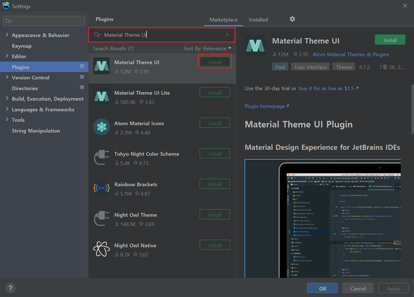Click the plugin search magnifier icon
This screenshot has height=297, width=414.
pyautogui.click(x=97, y=34)
